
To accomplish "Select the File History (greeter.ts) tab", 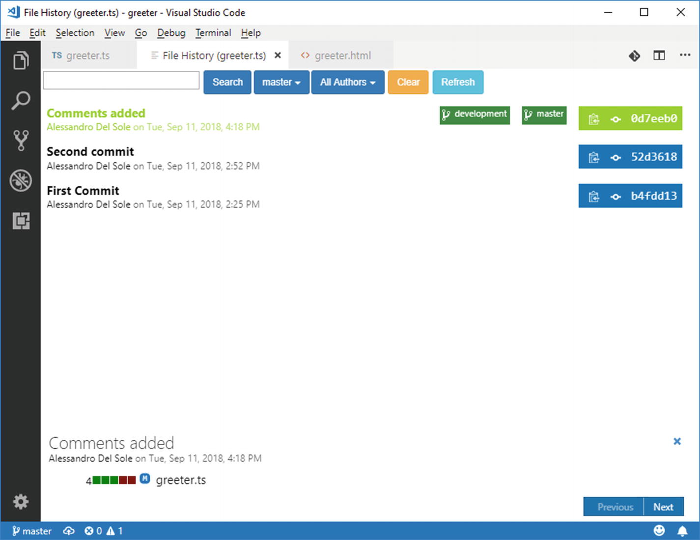I will pyautogui.click(x=214, y=56).
